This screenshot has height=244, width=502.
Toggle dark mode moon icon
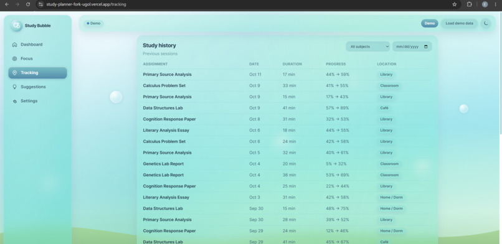click(486, 24)
